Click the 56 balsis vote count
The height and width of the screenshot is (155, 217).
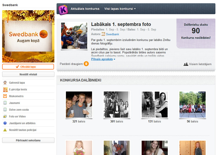point(192,121)
